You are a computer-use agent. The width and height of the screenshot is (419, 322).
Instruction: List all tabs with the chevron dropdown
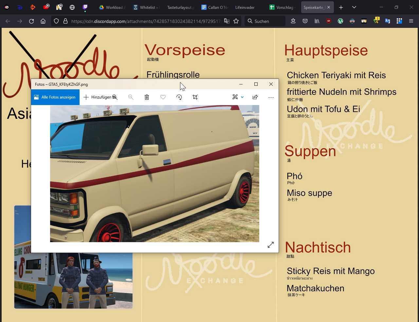[354, 7]
